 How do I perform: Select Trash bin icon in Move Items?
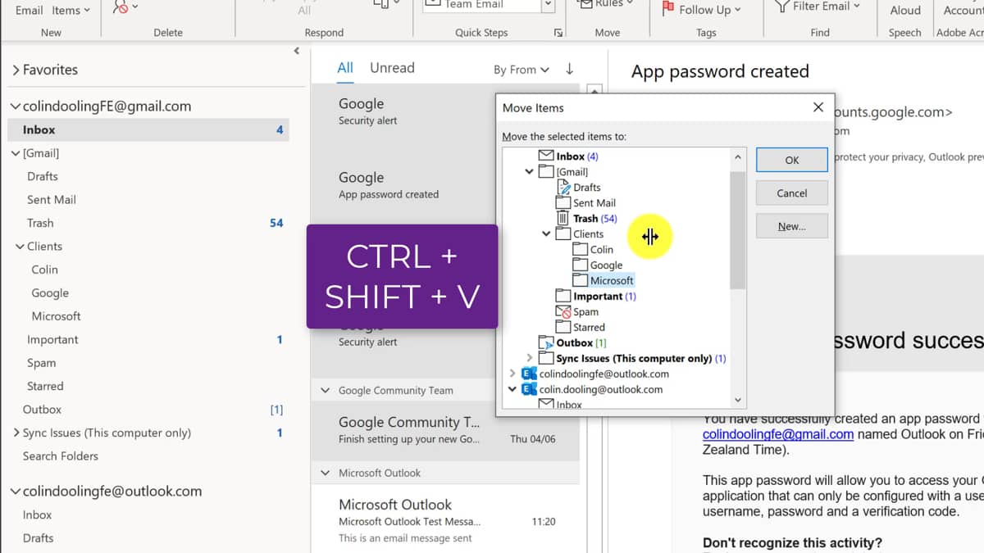click(x=563, y=218)
